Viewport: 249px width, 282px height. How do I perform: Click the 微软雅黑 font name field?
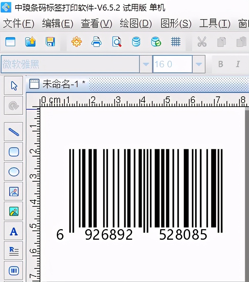(x=70, y=64)
